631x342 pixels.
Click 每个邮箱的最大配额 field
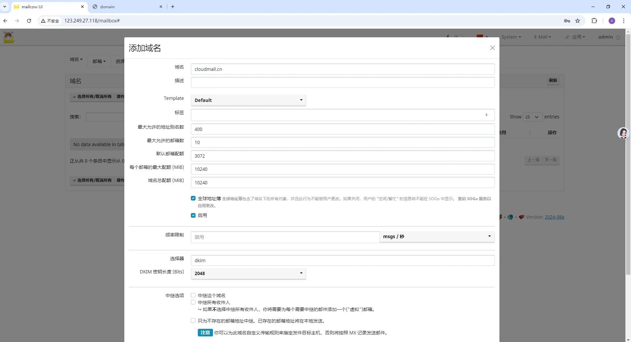click(343, 169)
